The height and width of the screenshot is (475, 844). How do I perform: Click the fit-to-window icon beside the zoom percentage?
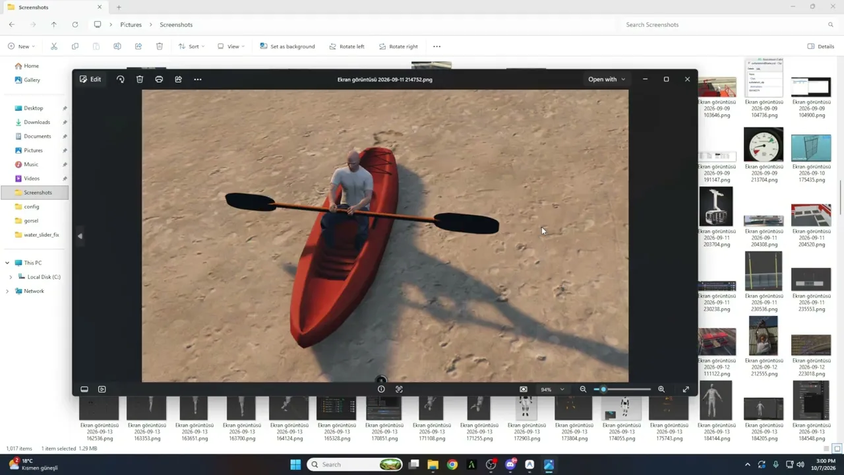[524, 389]
